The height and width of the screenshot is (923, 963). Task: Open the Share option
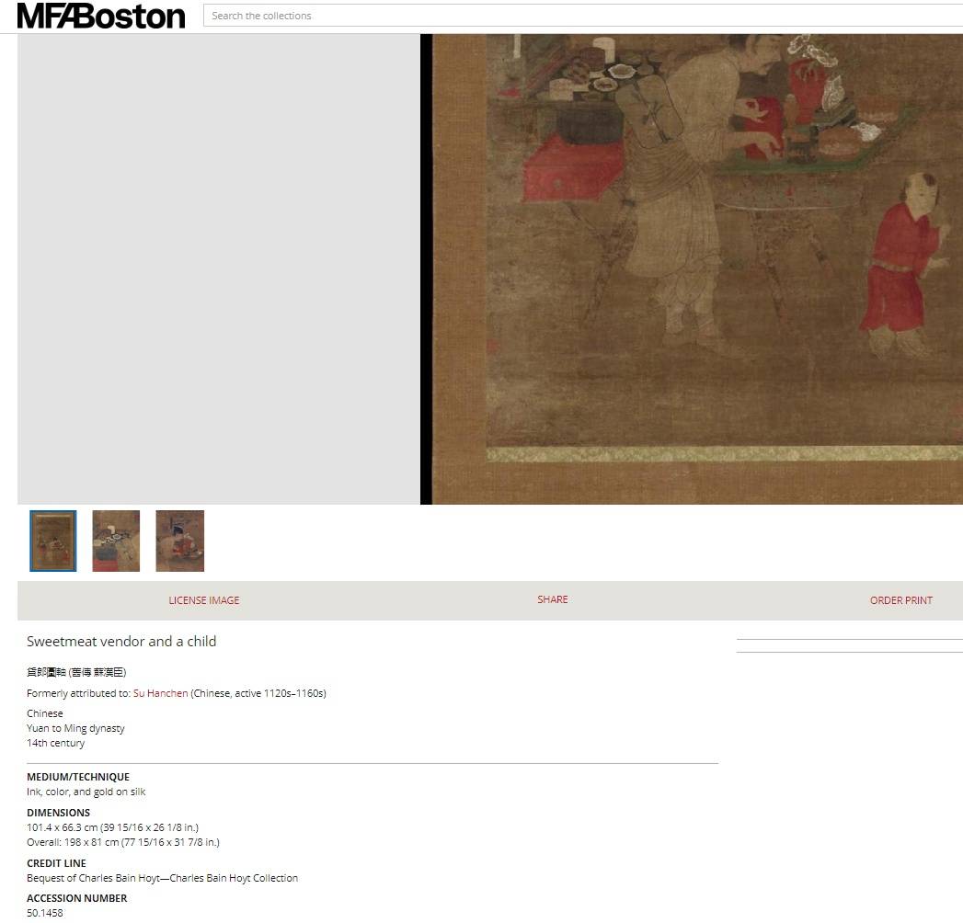tap(552, 599)
